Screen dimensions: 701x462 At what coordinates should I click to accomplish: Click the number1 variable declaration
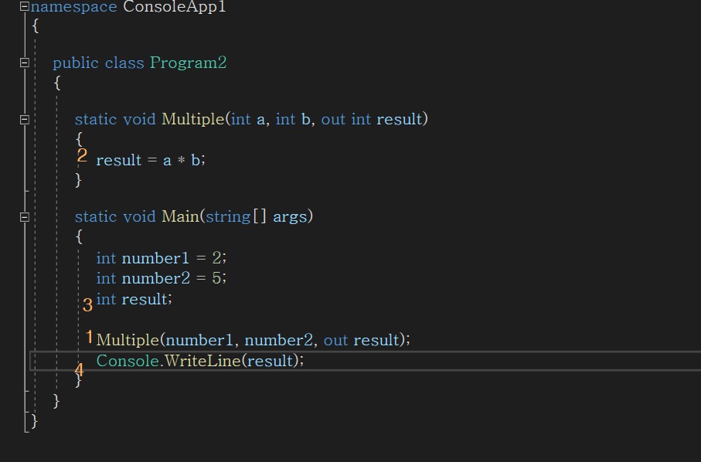click(x=162, y=258)
